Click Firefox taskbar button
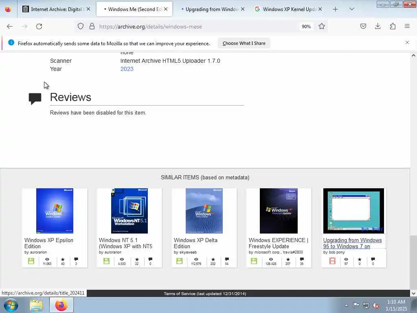The image size is (417, 313). click(x=61, y=305)
